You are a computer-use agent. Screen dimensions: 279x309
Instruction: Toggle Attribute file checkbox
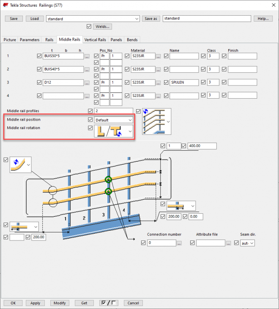(x=192, y=243)
